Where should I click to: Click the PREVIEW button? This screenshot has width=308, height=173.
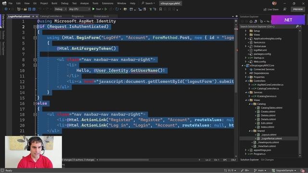pyautogui.click(x=298, y=9)
